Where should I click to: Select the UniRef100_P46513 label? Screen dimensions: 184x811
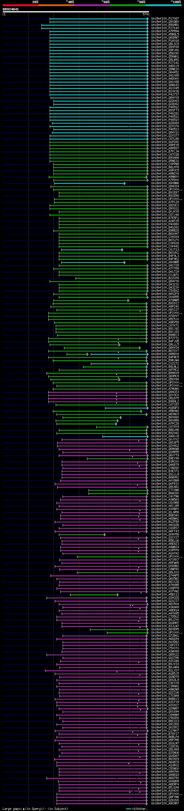click(x=165, y=129)
